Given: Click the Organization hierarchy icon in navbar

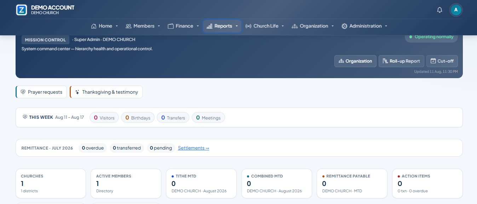Looking at the screenshot, I should (x=294, y=26).
